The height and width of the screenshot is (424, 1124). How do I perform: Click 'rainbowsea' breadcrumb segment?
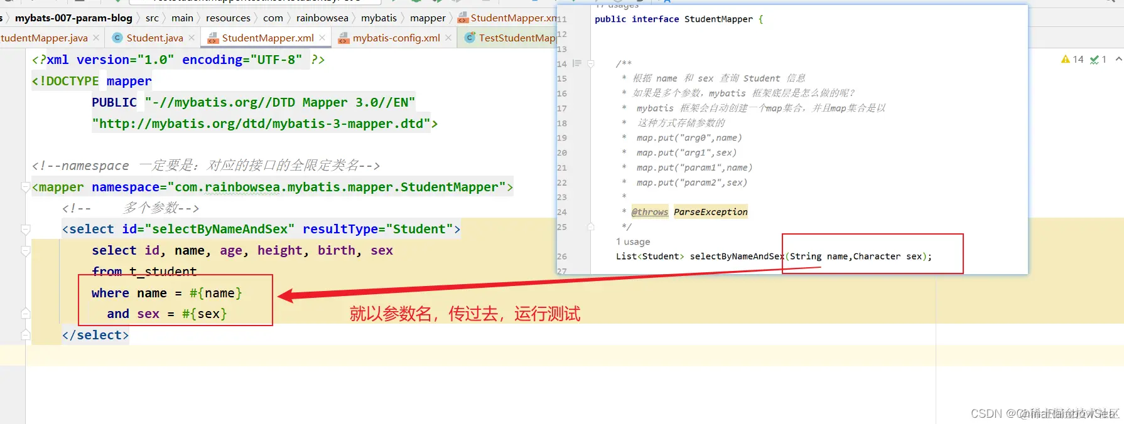point(322,18)
